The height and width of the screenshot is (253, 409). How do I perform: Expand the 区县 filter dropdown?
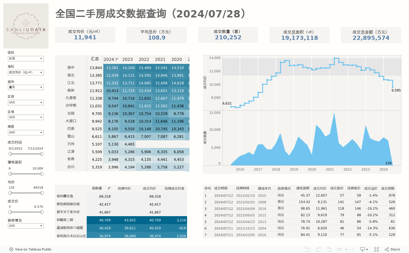point(26,103)
